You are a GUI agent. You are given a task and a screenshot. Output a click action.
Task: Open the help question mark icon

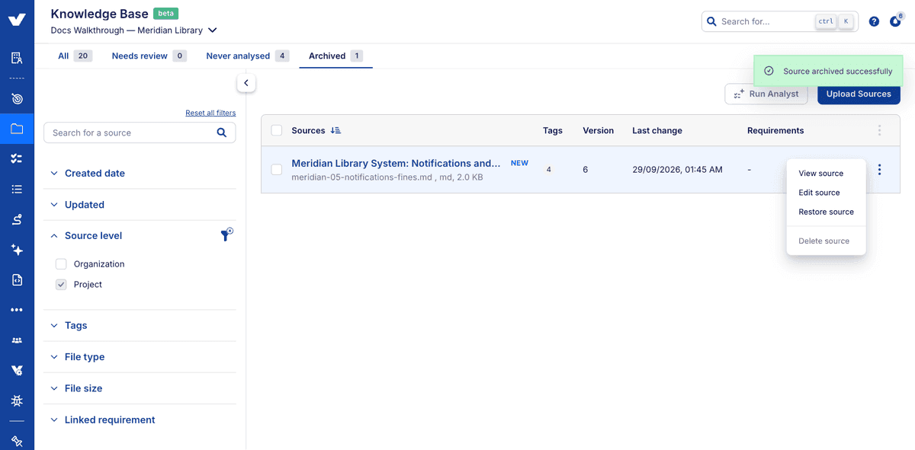pos(874,21)
